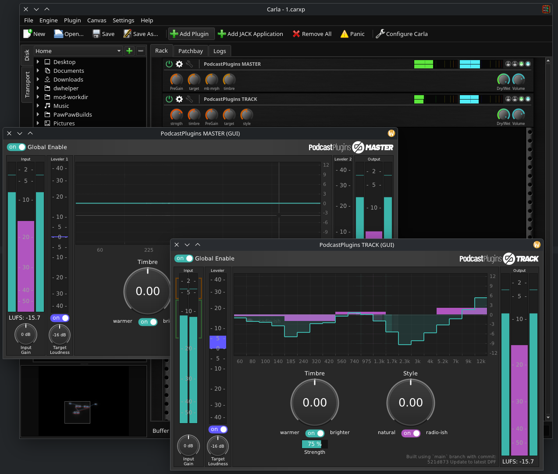Click the Panic warning icon
Image resolution: width=558 pixels, height=474 pixels.
click(x=345, y=34)
